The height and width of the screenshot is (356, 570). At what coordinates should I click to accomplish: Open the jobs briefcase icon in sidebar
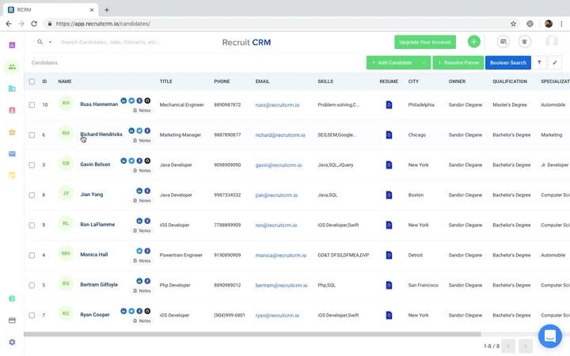coord(12,132)
